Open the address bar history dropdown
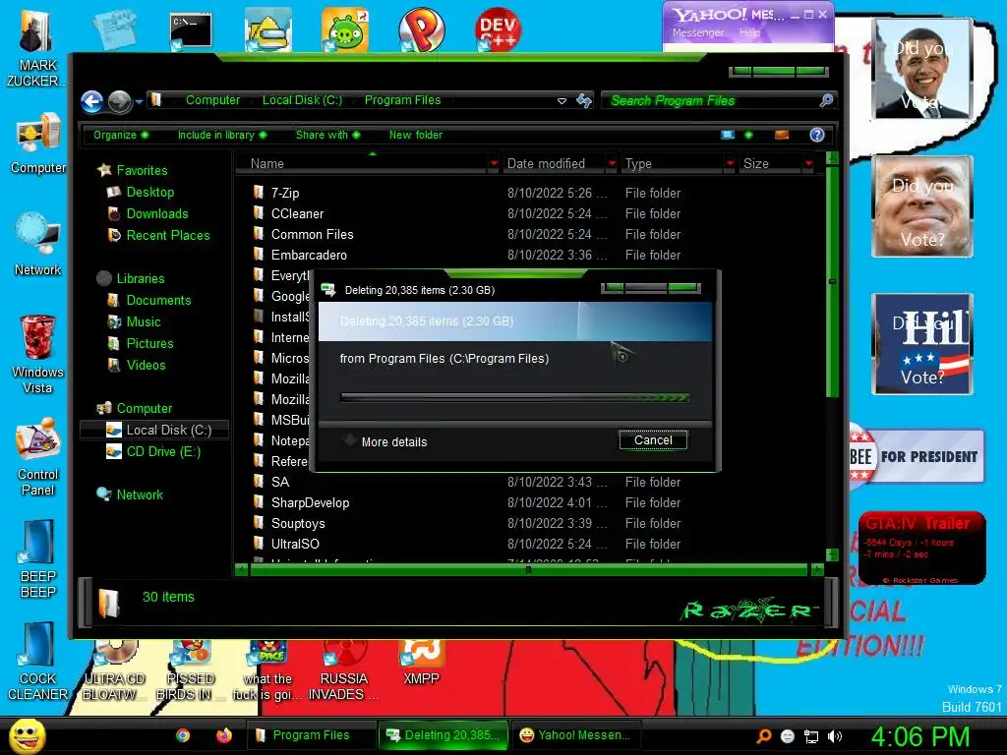The width and height of the screenshot is (1007, 755). (x=562, y=101)
